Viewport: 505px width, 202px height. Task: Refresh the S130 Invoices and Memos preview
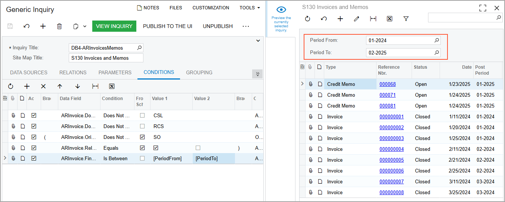tap(307, 19)
